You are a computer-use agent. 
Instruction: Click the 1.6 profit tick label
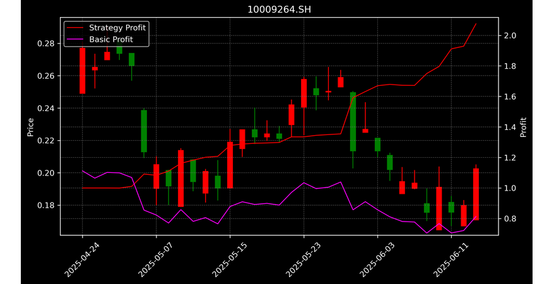510,97
